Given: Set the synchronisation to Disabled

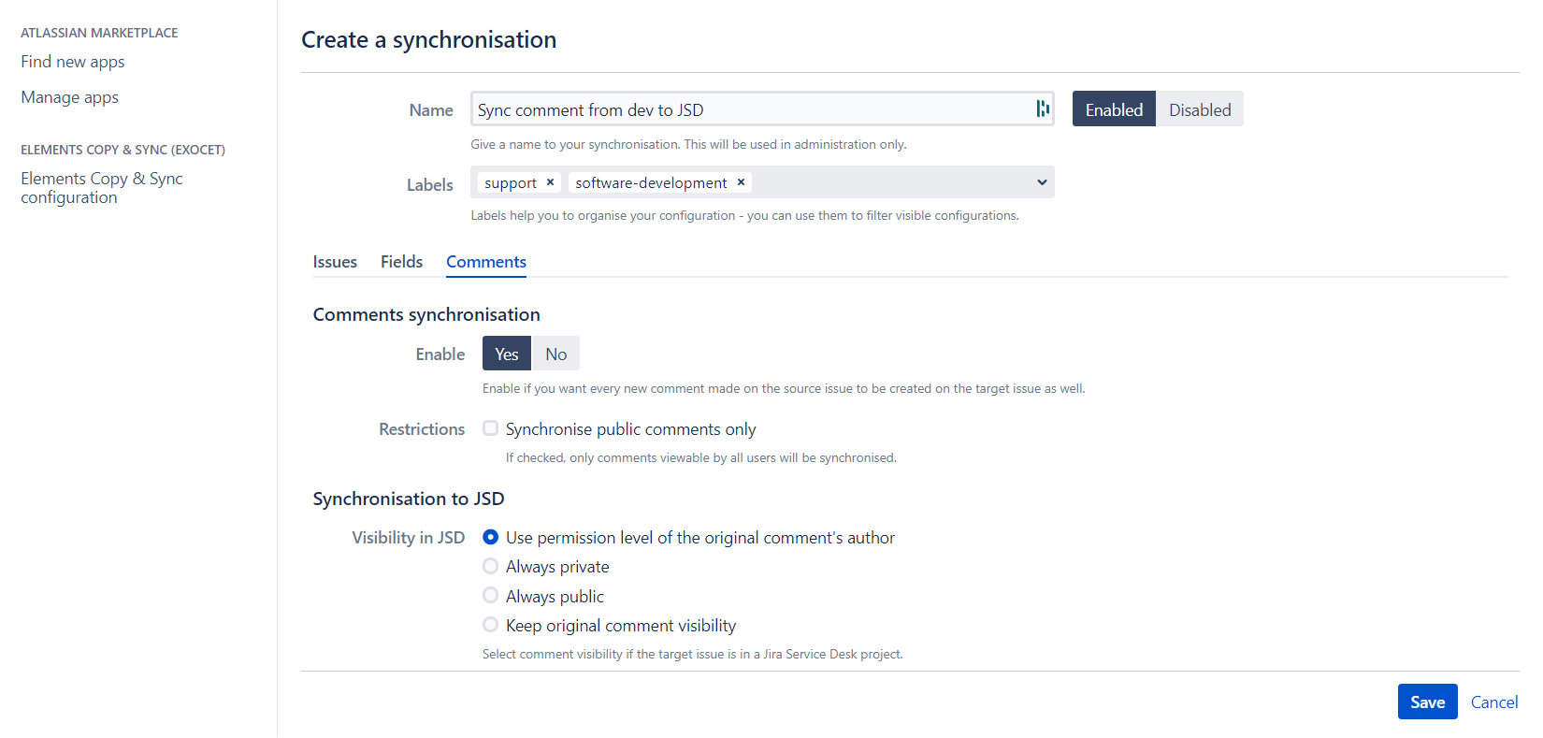Looking at the screenshot, I should (x=1200, y=109).
